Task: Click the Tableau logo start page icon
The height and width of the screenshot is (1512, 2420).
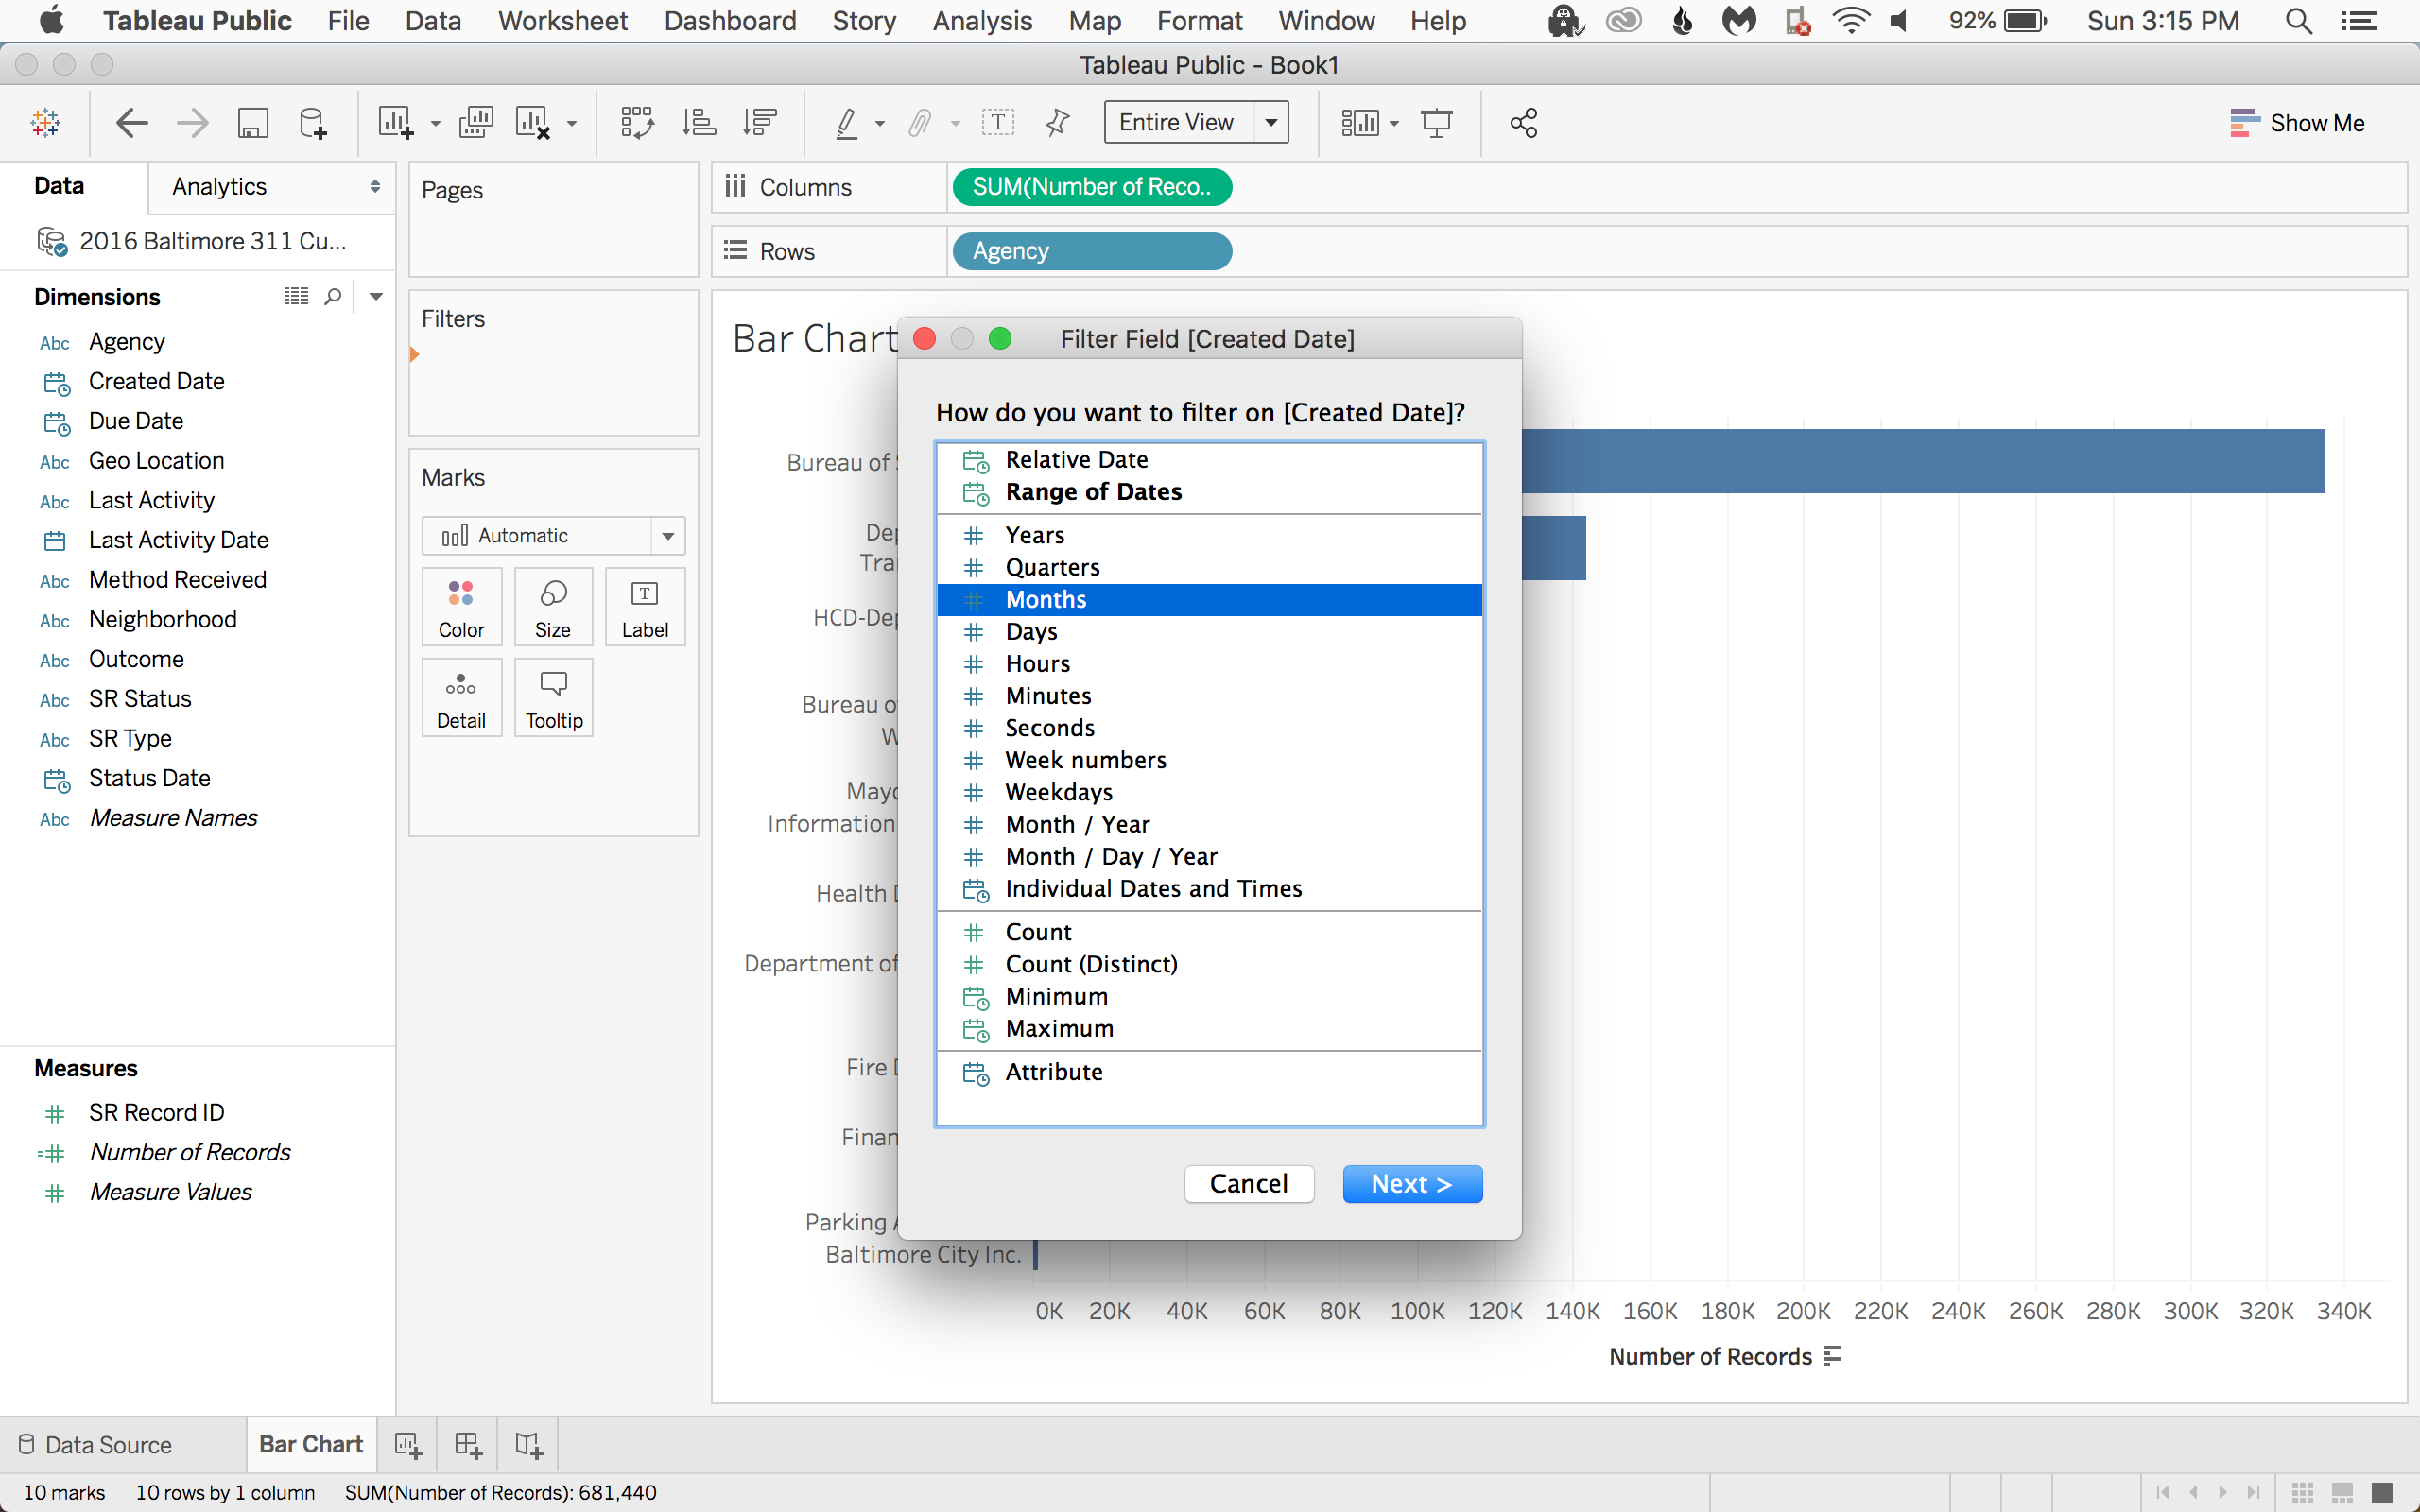Action: click(x=46, y=123)
